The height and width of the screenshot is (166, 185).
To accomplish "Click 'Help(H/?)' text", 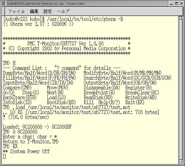I will pyautogui.click(x=109, y=102).
